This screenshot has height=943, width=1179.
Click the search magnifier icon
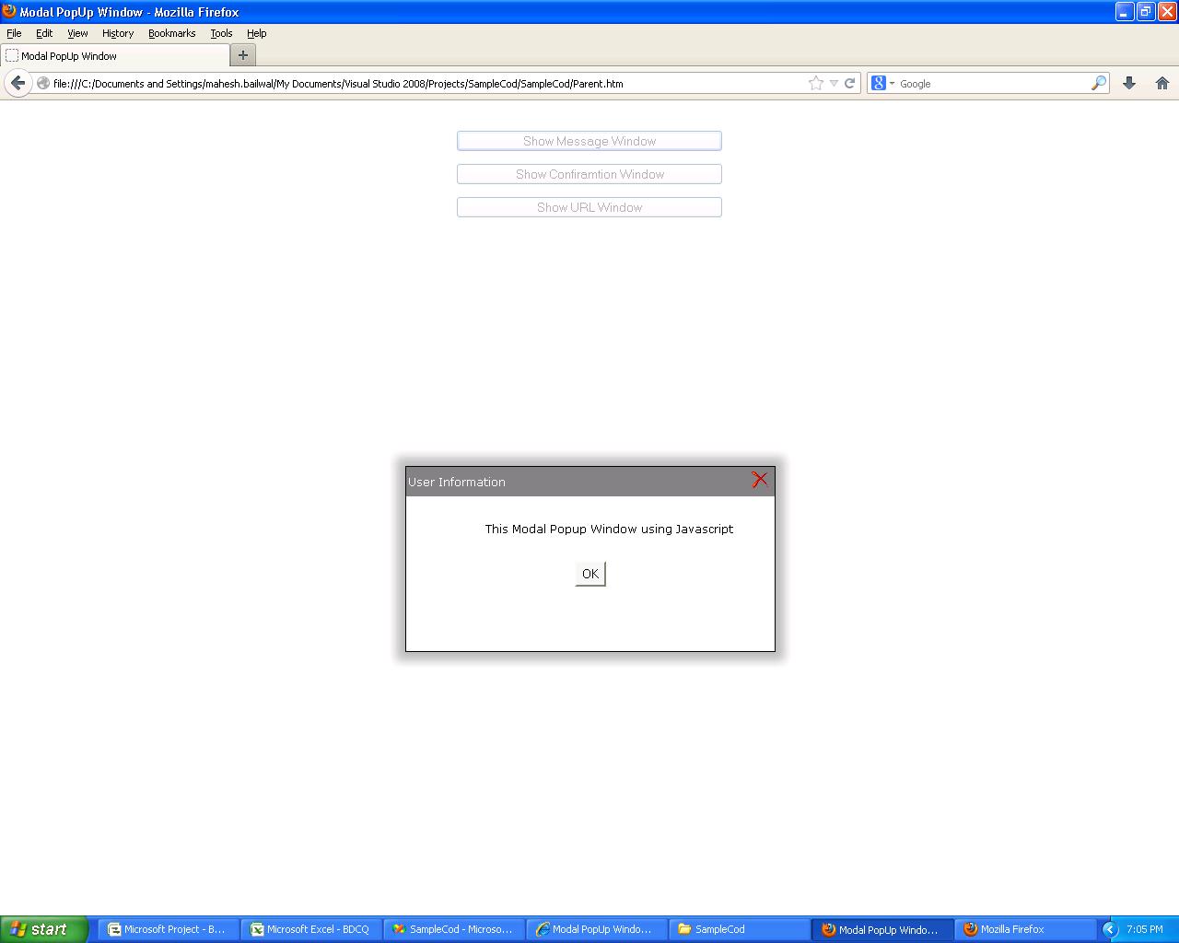[1098, 83]
